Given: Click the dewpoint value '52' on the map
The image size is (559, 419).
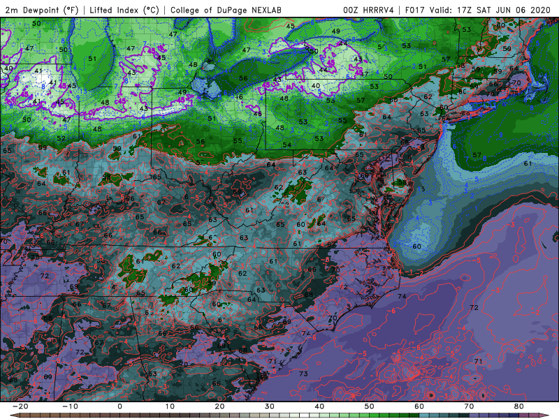Looking at the screenshot, I should 61,138.
